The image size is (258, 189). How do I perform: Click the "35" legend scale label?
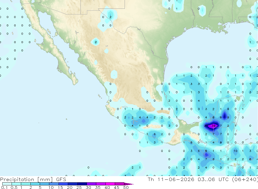[x=98, y=187]
